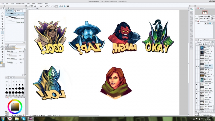
Task: Show Layer 6 via its visibility box
Action: click(x=196, y=57)
